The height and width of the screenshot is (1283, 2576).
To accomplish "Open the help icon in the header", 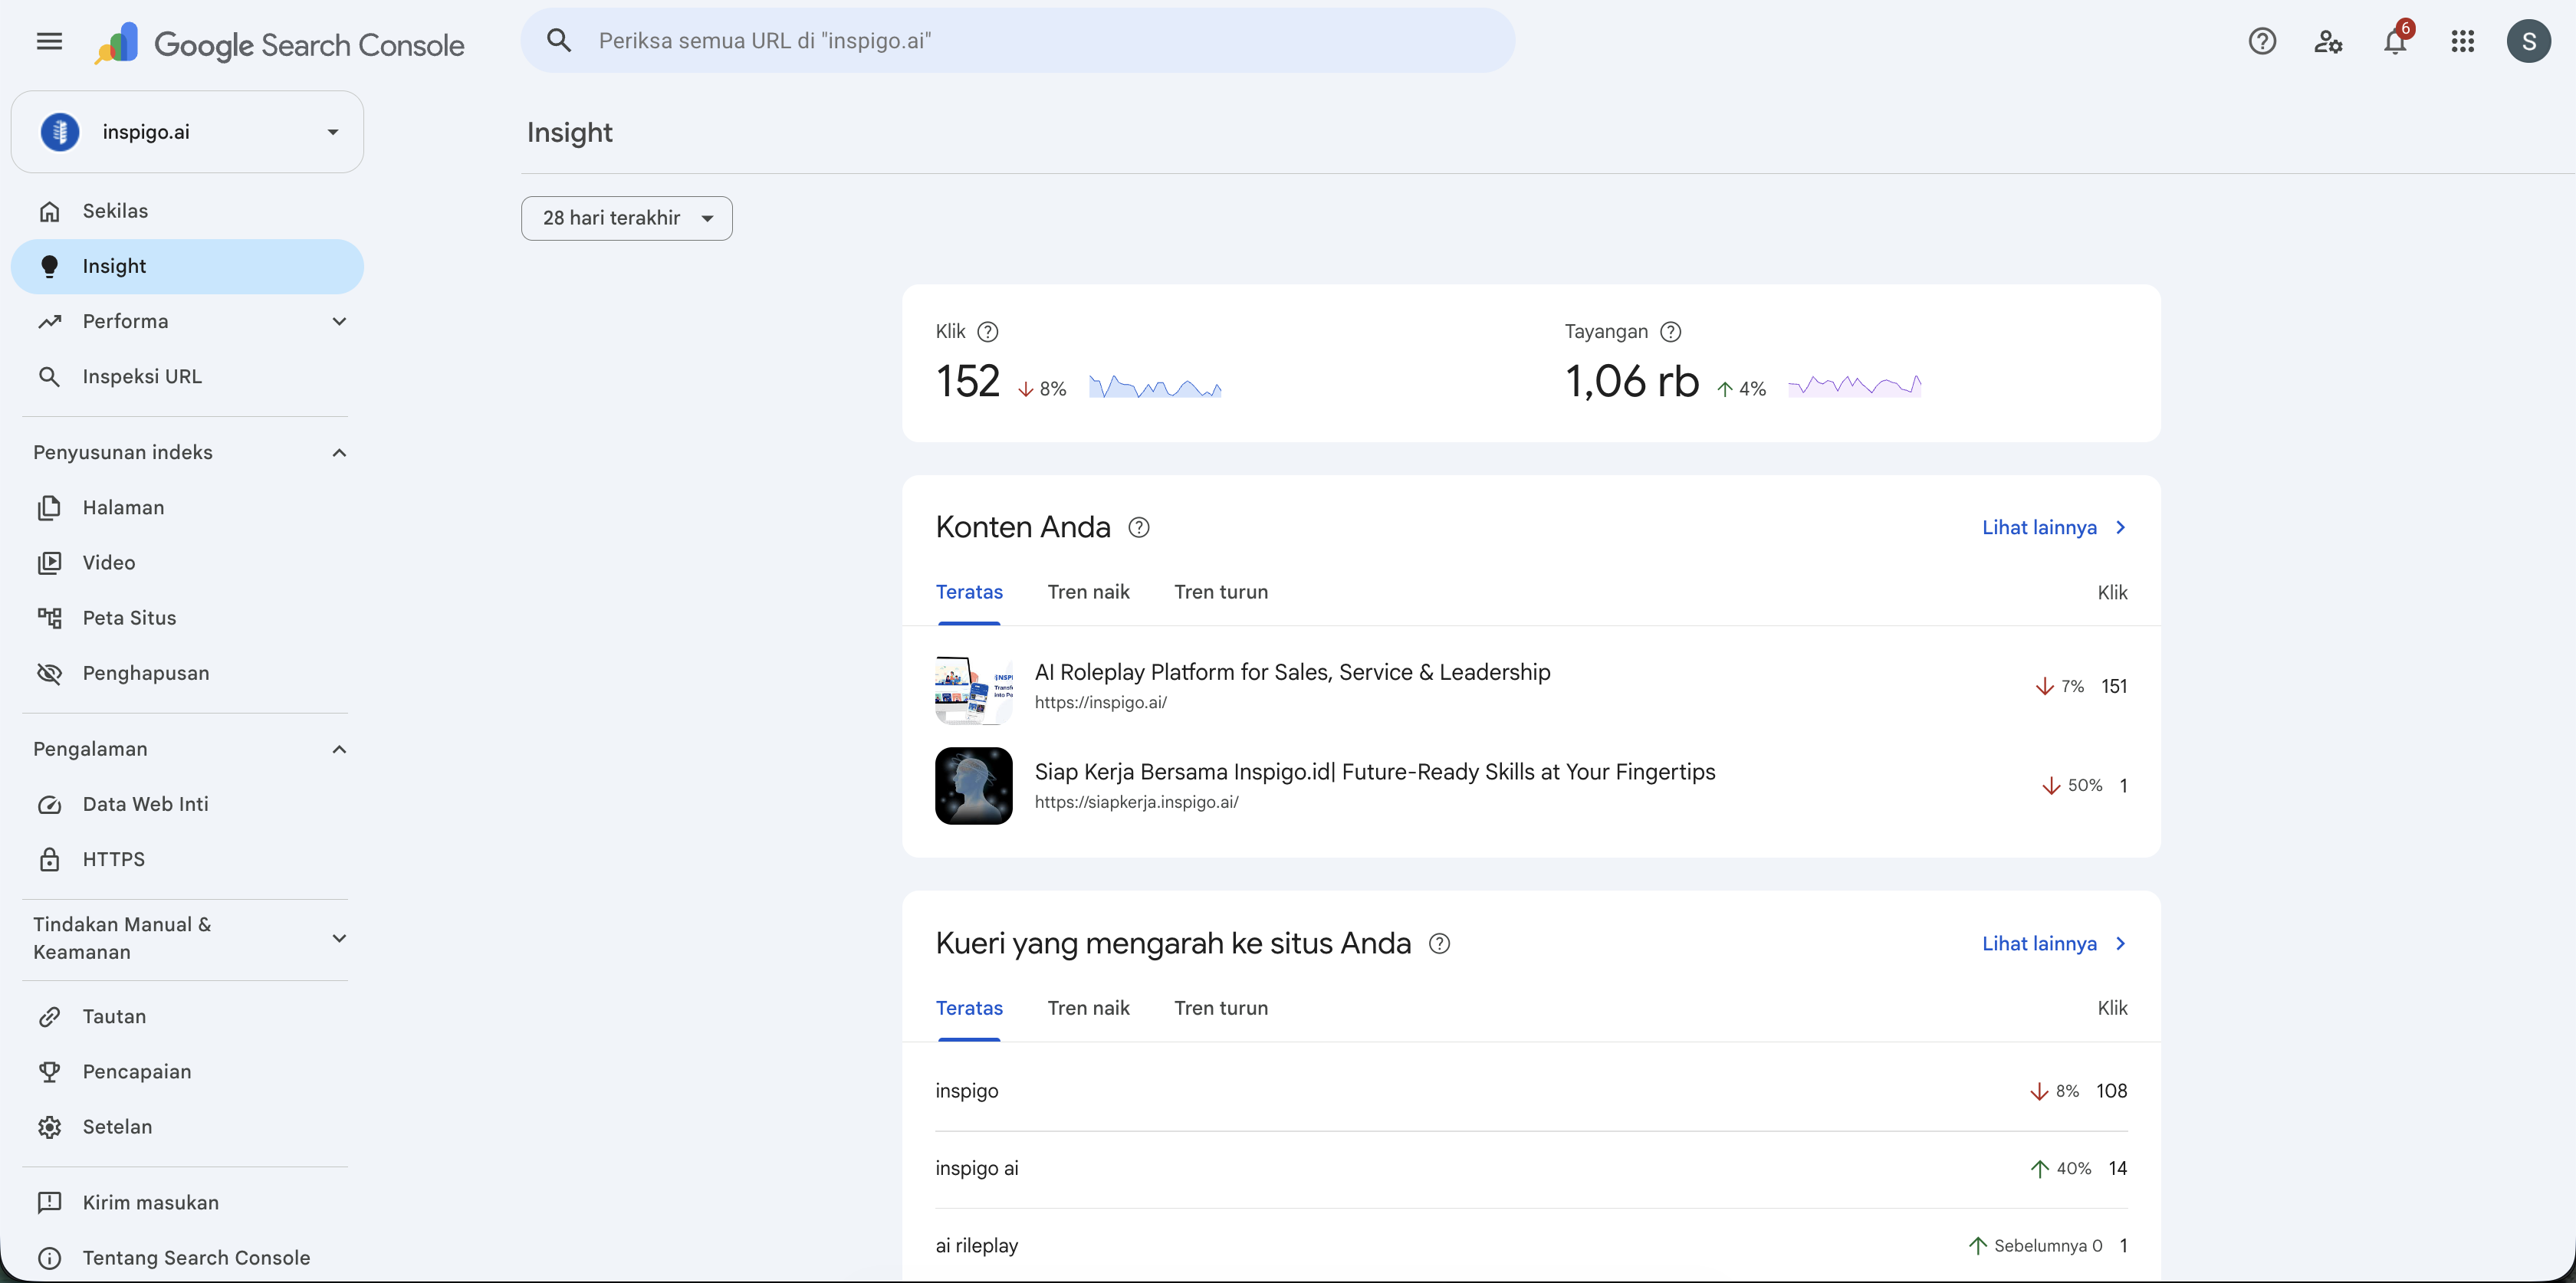I will [2262, 41].
